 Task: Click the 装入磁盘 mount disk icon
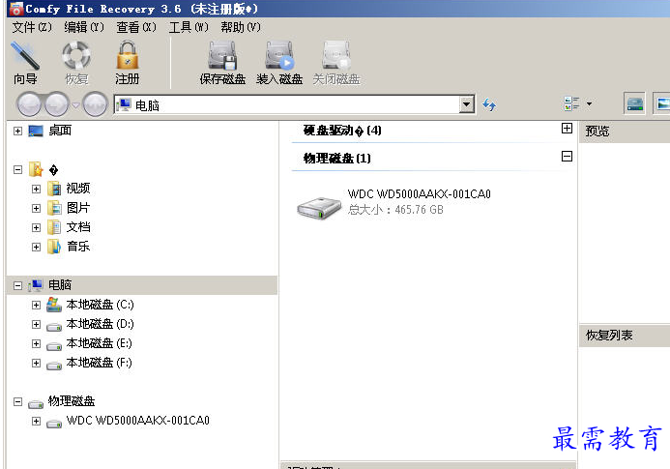279,55
